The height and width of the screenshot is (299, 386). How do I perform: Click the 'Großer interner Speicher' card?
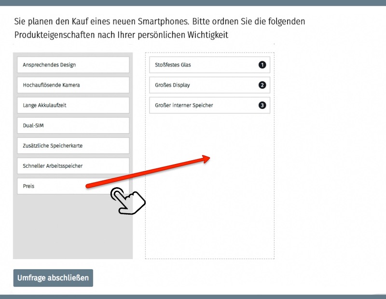[x=209, y=105]
